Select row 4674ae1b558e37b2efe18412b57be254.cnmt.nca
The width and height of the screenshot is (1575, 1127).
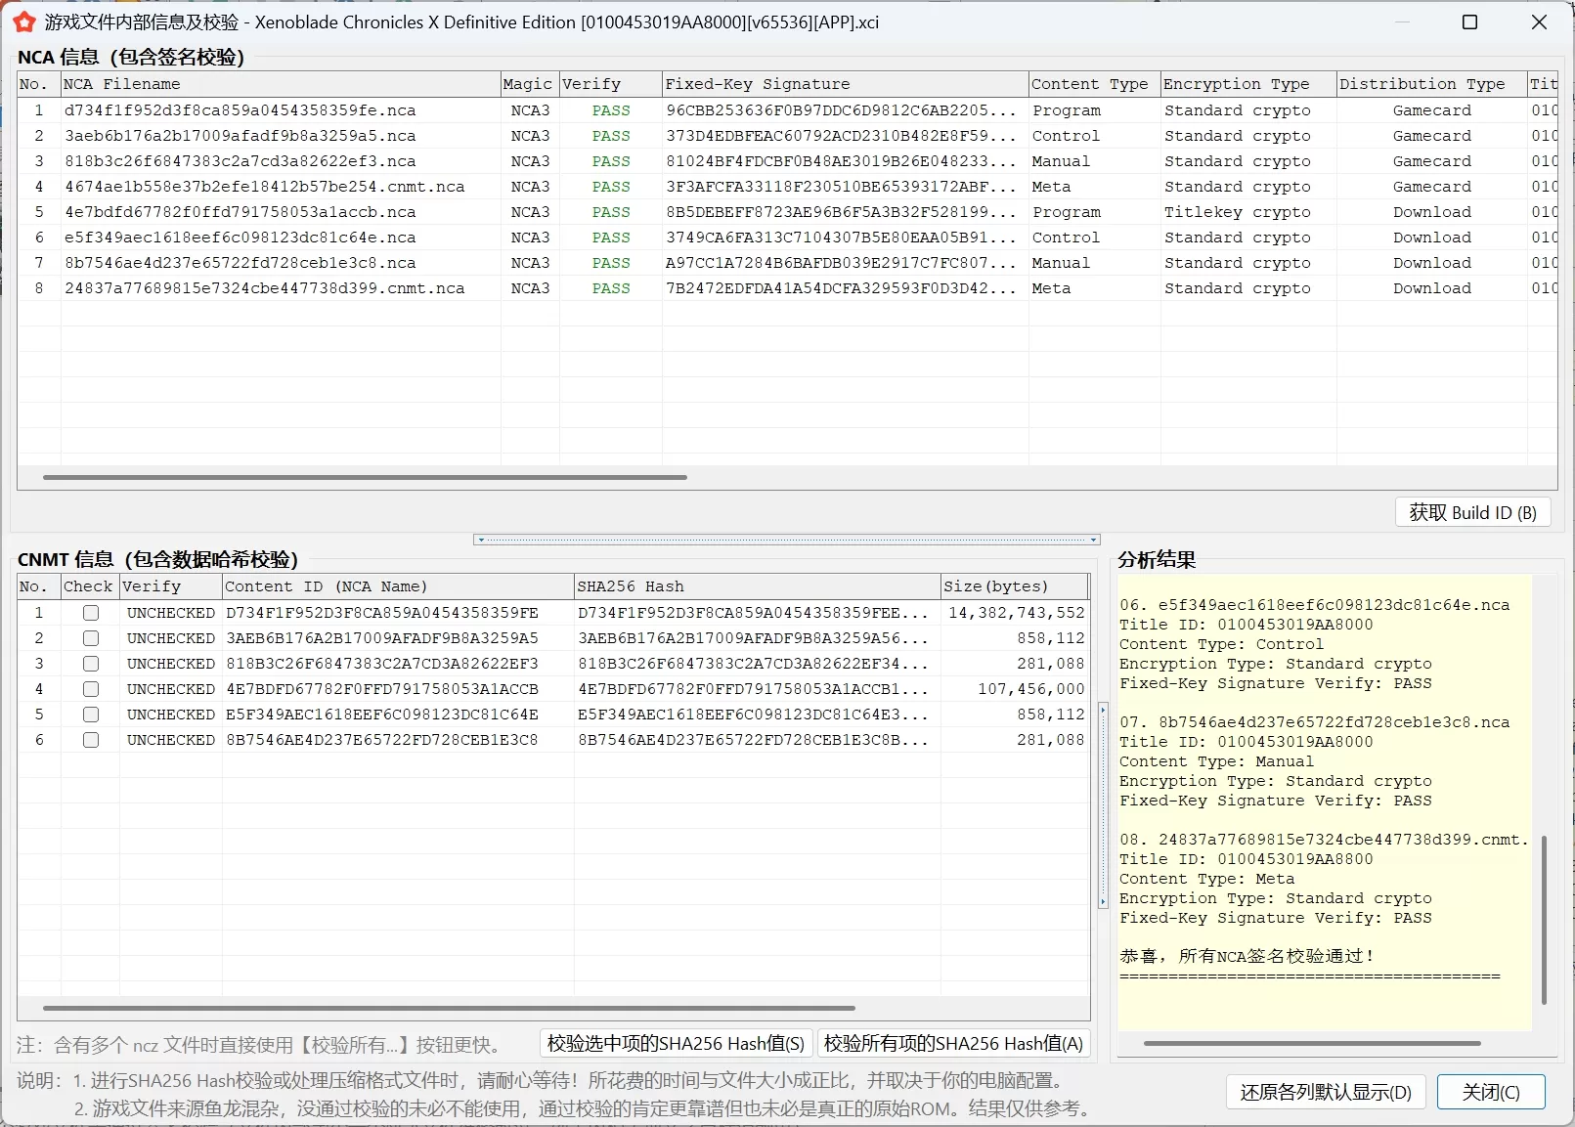[x=787, y=187]
